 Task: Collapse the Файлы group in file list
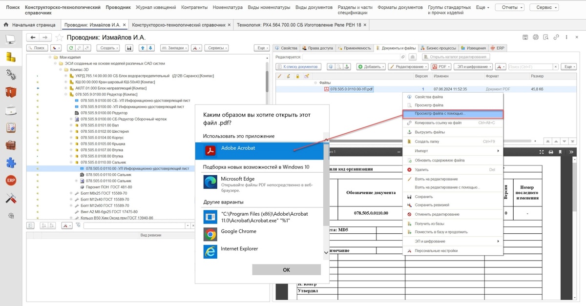[315, 83]
